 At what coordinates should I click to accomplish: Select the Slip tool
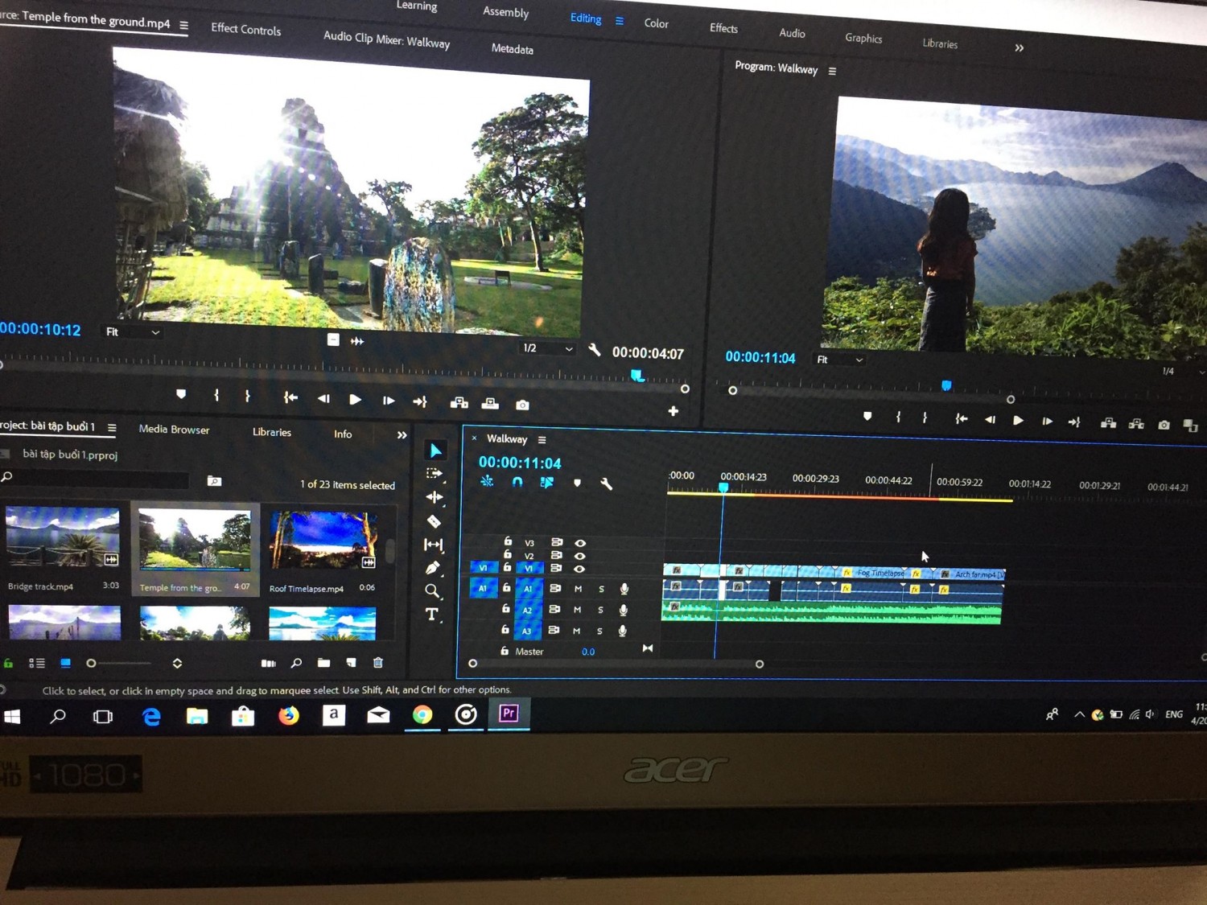click(433, 545)
